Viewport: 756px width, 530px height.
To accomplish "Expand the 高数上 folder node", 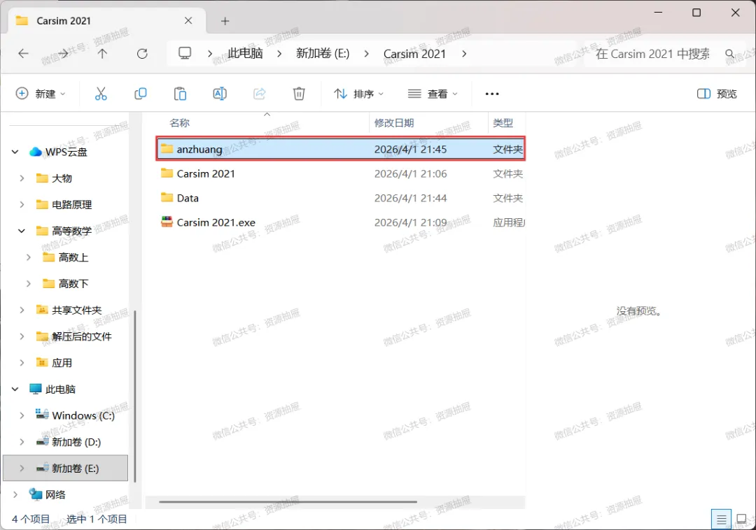I will (x=29, y=257).
